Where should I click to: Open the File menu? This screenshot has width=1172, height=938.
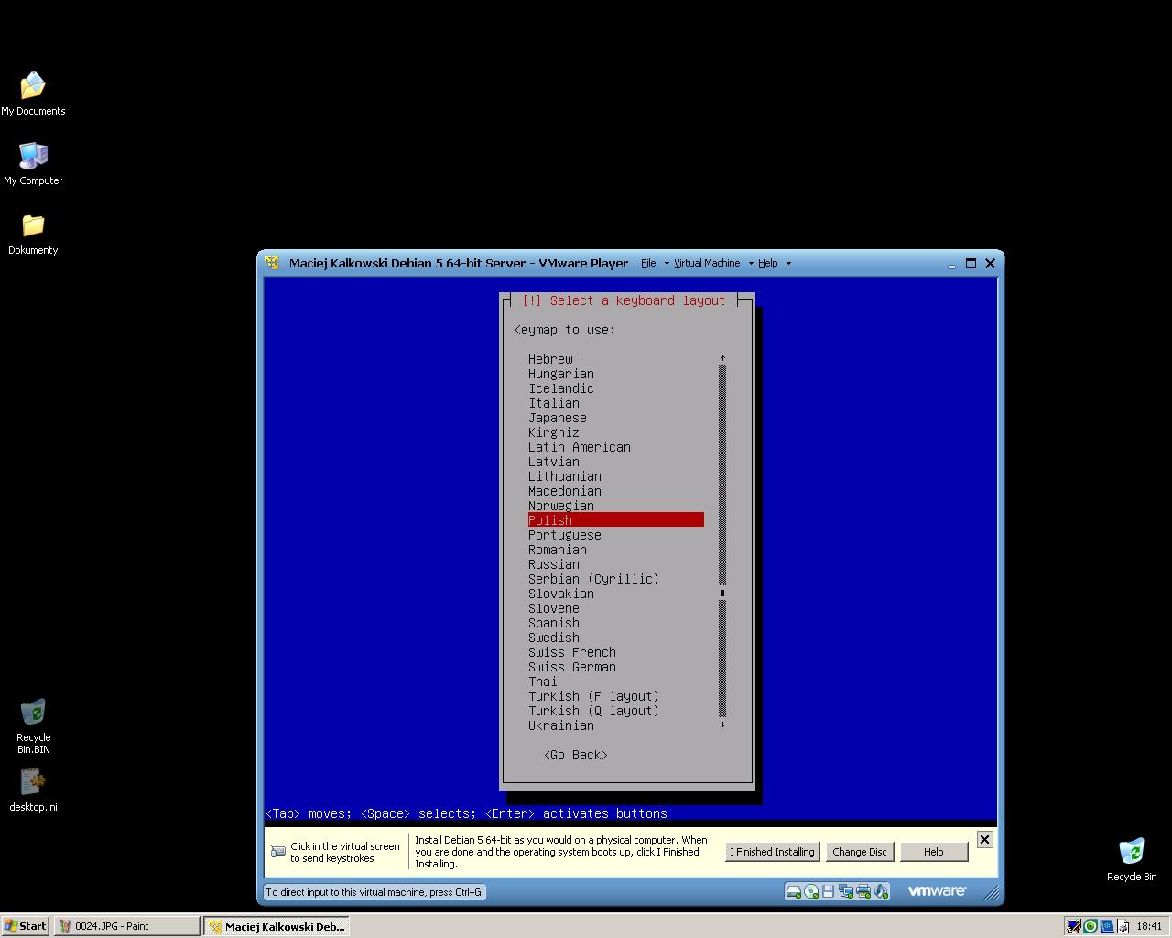point(648,263)
